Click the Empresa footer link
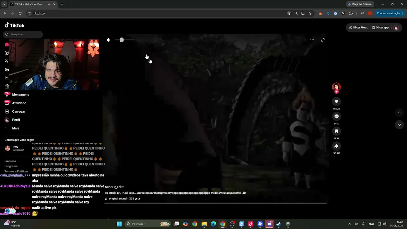 click(x=10, y=161)
